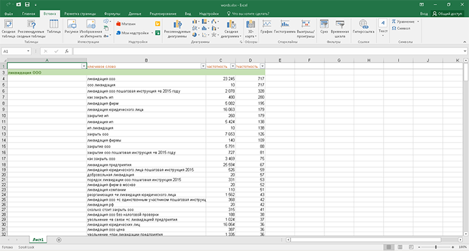Open the filter dropdown for частотность column C
Image resolution: width=469 pixels, height=251 pixels.
pyautogui.click(x=233, y=66)
